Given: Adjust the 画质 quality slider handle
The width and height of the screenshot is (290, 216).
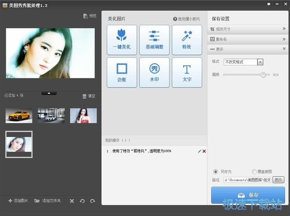Looking at the screenshot, I should [263, 75].
